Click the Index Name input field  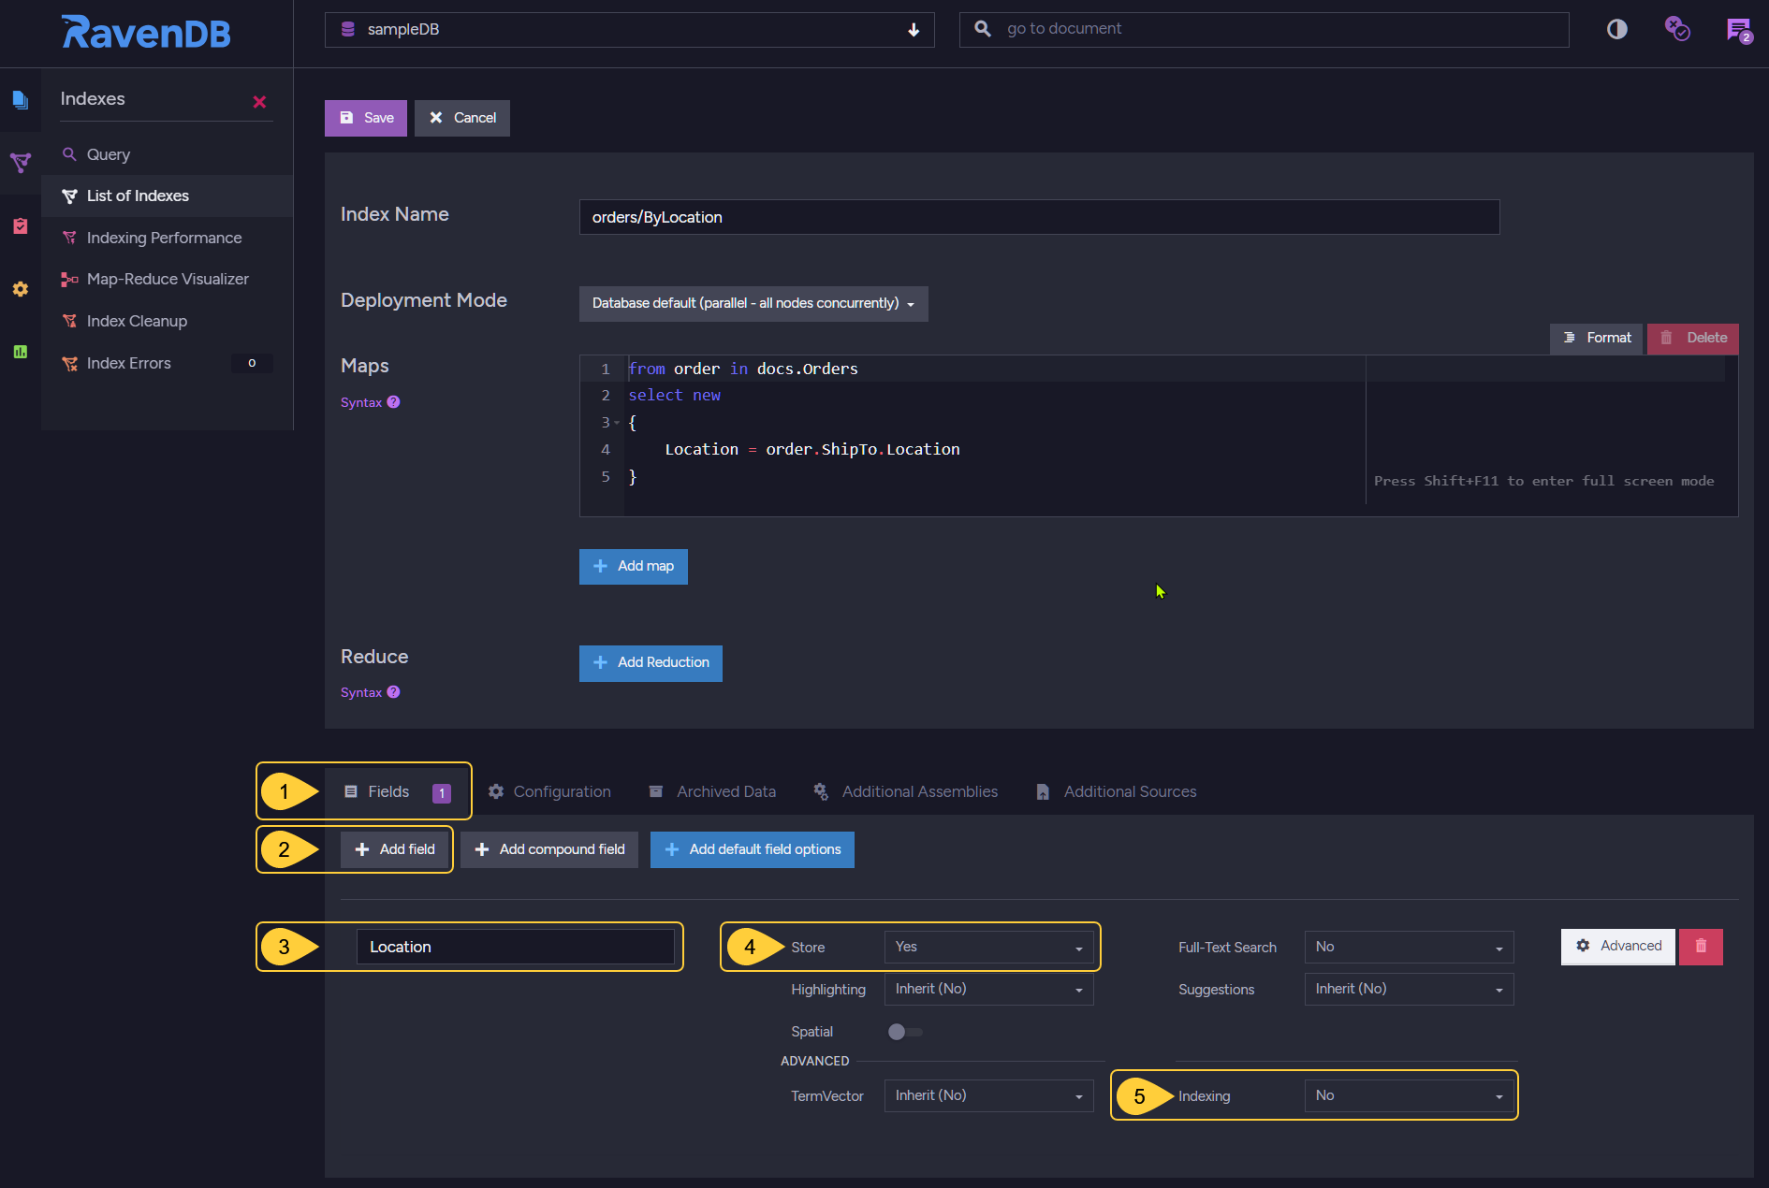coord(1039,217)
